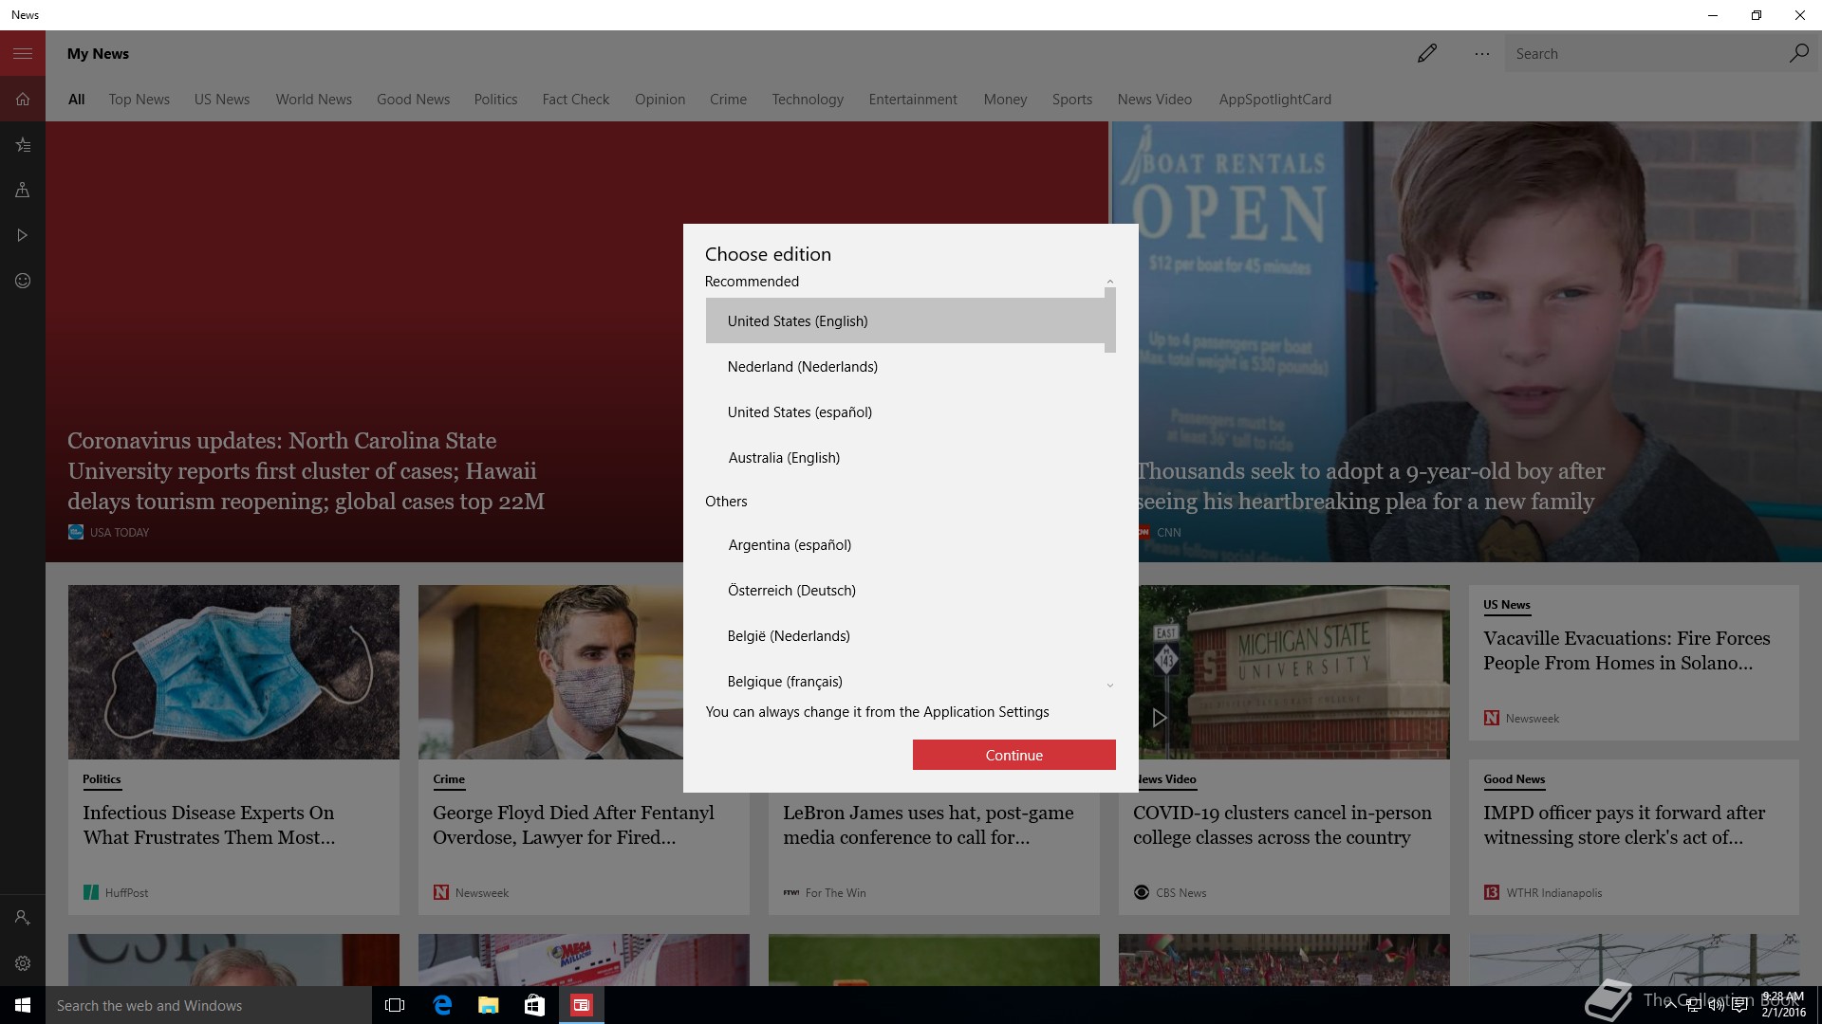Open the Fact Check tab

pos(576,100)
